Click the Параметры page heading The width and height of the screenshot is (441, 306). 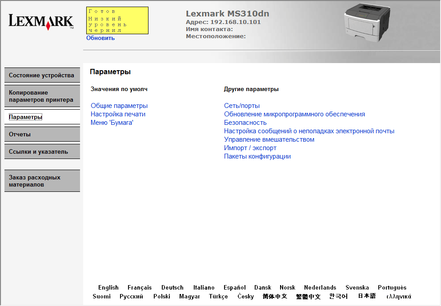tap(110, 72)
